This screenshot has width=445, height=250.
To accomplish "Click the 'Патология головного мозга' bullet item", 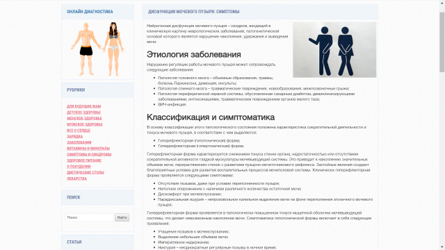I will click(x=216, y=81).
